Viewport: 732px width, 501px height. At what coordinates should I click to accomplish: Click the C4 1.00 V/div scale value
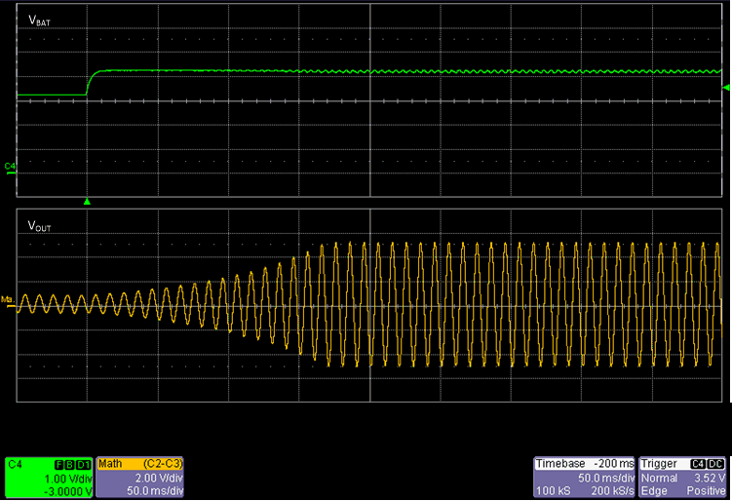[68, 478]
